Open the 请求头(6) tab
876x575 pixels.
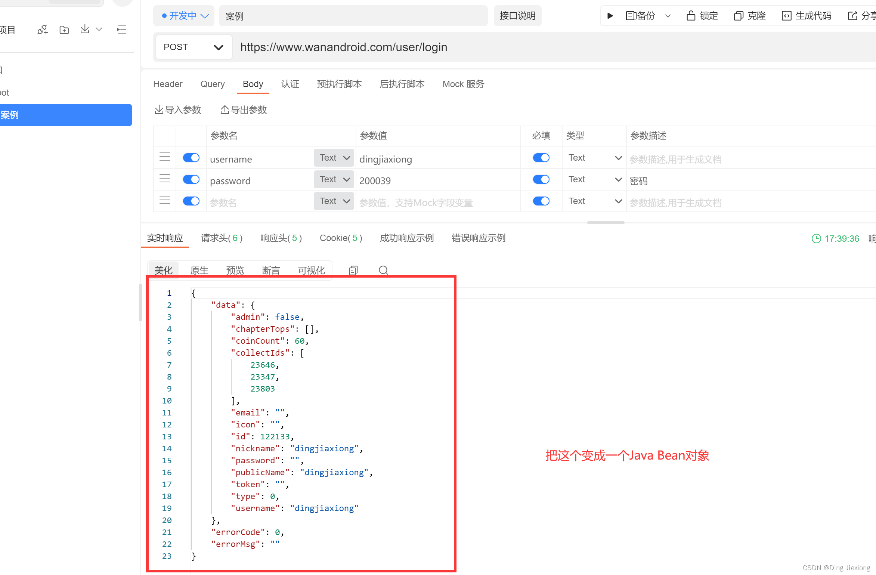click(x=222, y=238)
